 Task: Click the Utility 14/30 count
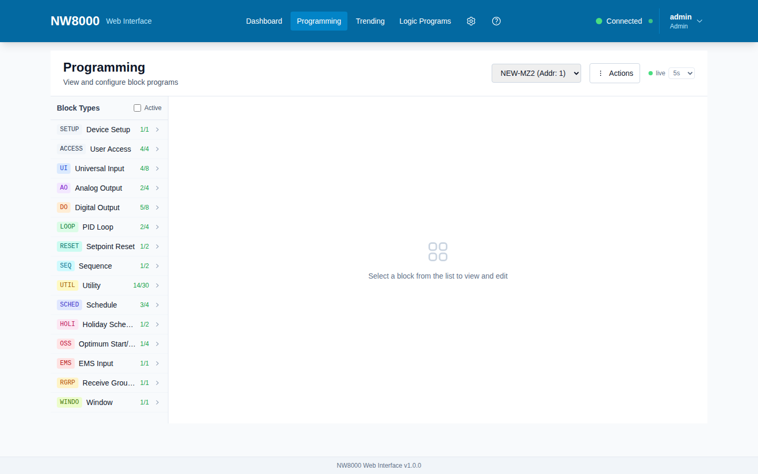point(141,285)
